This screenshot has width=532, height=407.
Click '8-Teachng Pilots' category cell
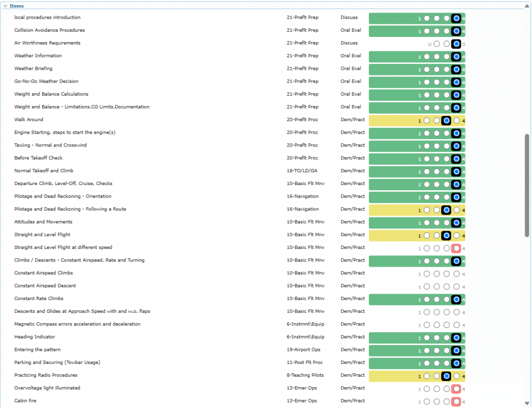pos(305,375)
